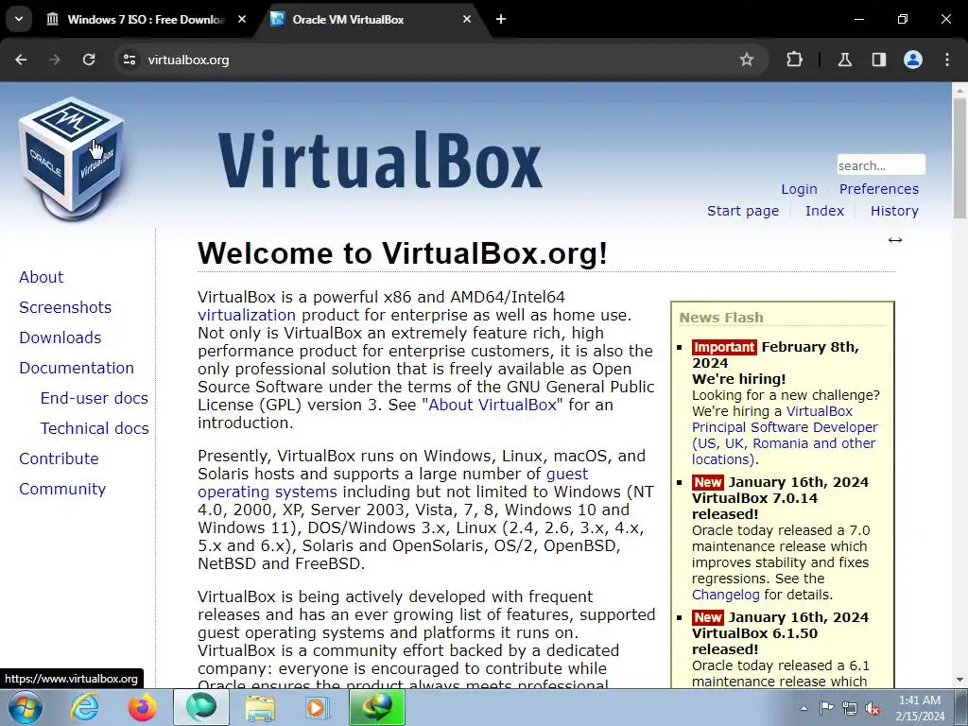Screen dimensions: 968x726
Task: Go to the Start page link
Action: [x=743, y=211]
